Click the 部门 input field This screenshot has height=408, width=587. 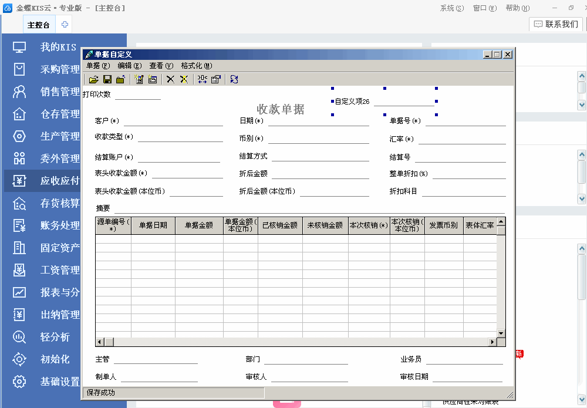(306, 359)
